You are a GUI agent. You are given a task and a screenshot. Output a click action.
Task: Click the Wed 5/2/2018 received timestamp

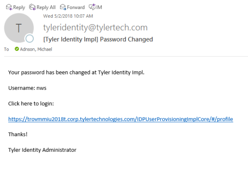click(68, 16)
